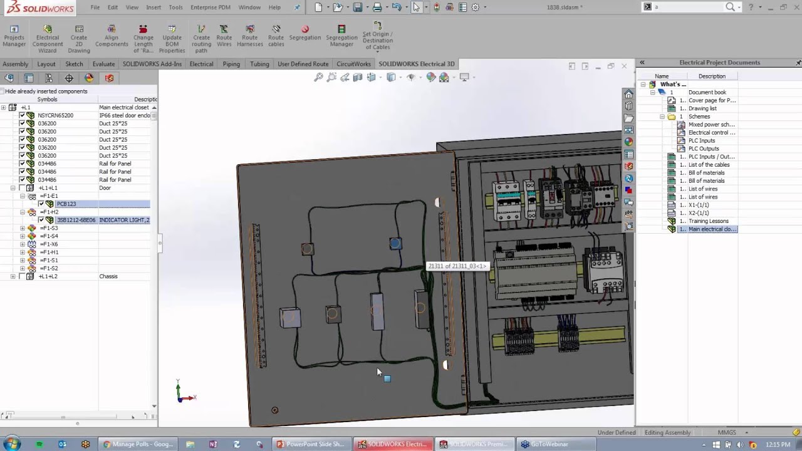Click the Undo arrow icon
802x451 pixels.
point(397,8)
